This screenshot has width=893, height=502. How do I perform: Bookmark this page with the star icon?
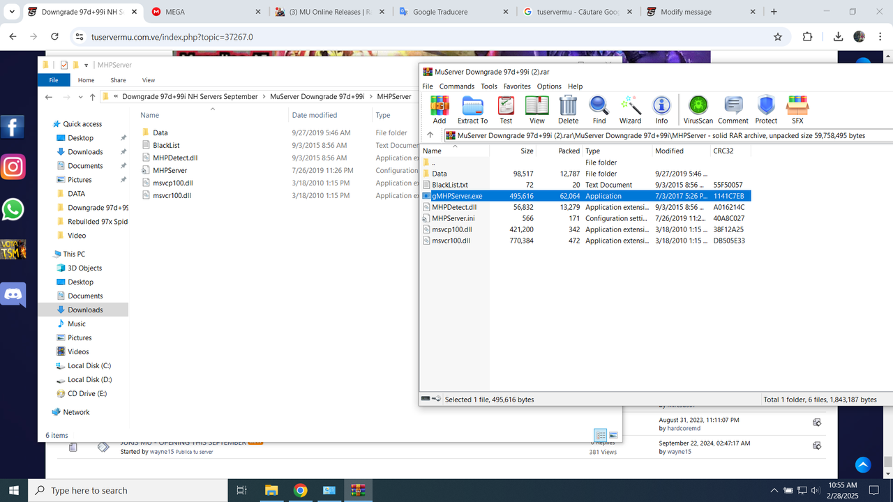point(778,37)
